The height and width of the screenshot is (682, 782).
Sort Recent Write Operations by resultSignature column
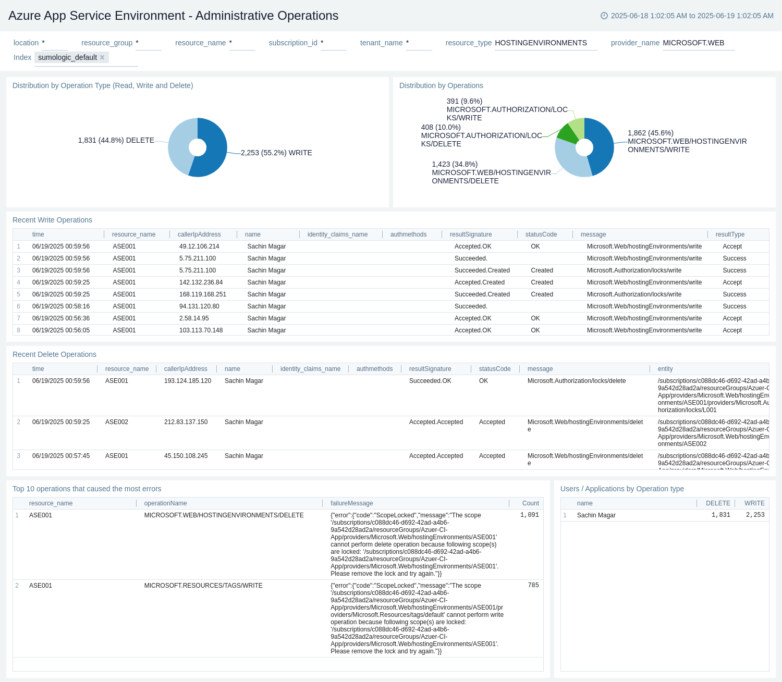(471, 234)
